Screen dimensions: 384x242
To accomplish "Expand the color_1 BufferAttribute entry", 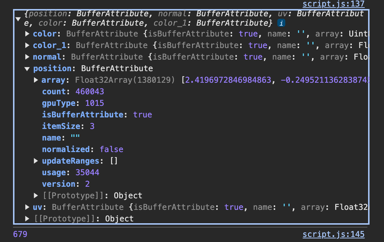I will [x=27, y=46].
